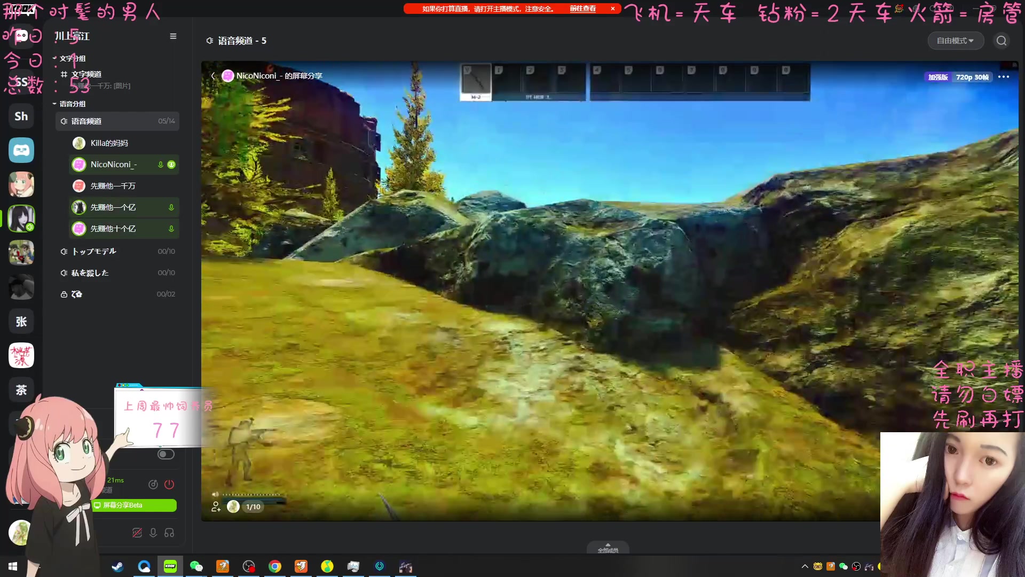Image resolution: width=1025 pixels, height=577 pixels.
Task: Select user 先赚他十个亿 in the list
Action: tap(124, 229)
